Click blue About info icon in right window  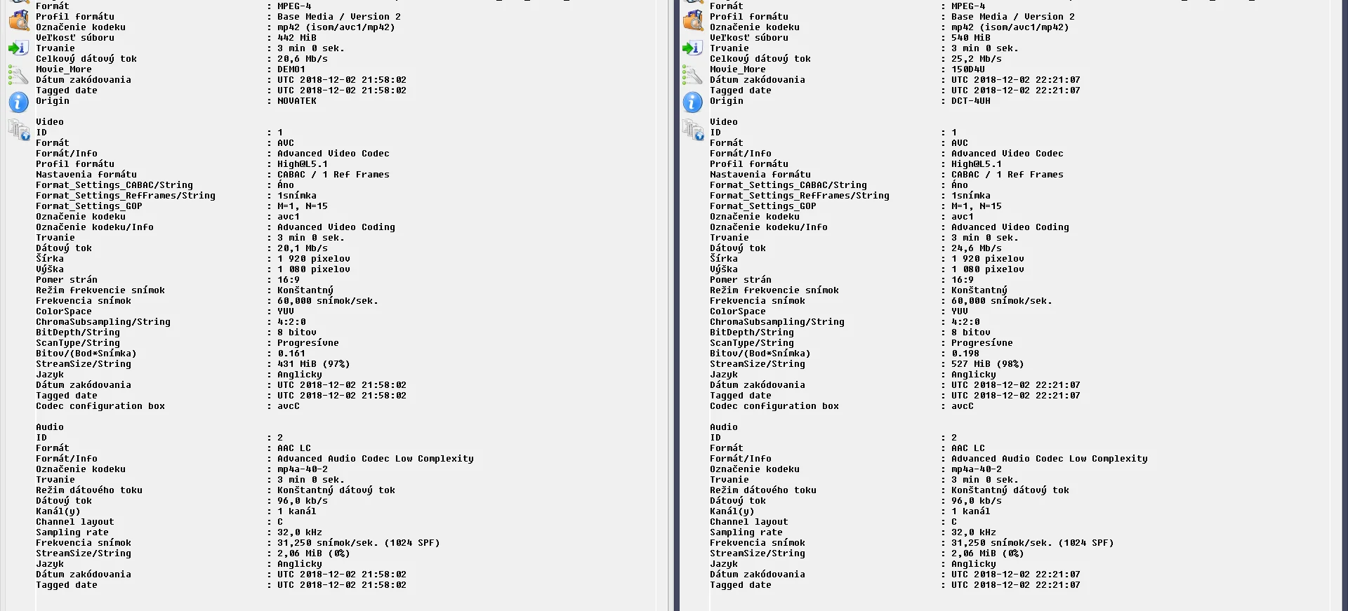coord(692,102)
